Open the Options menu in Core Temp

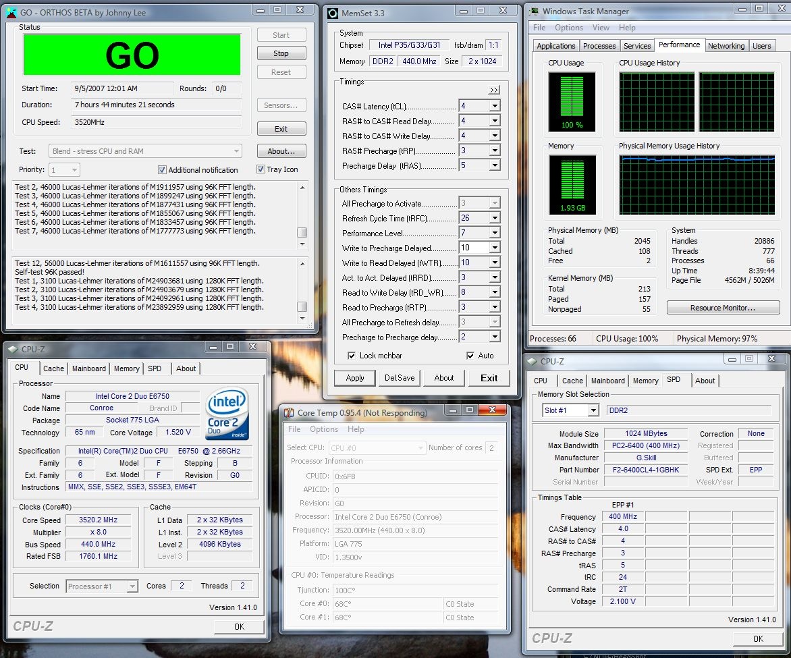324,429
